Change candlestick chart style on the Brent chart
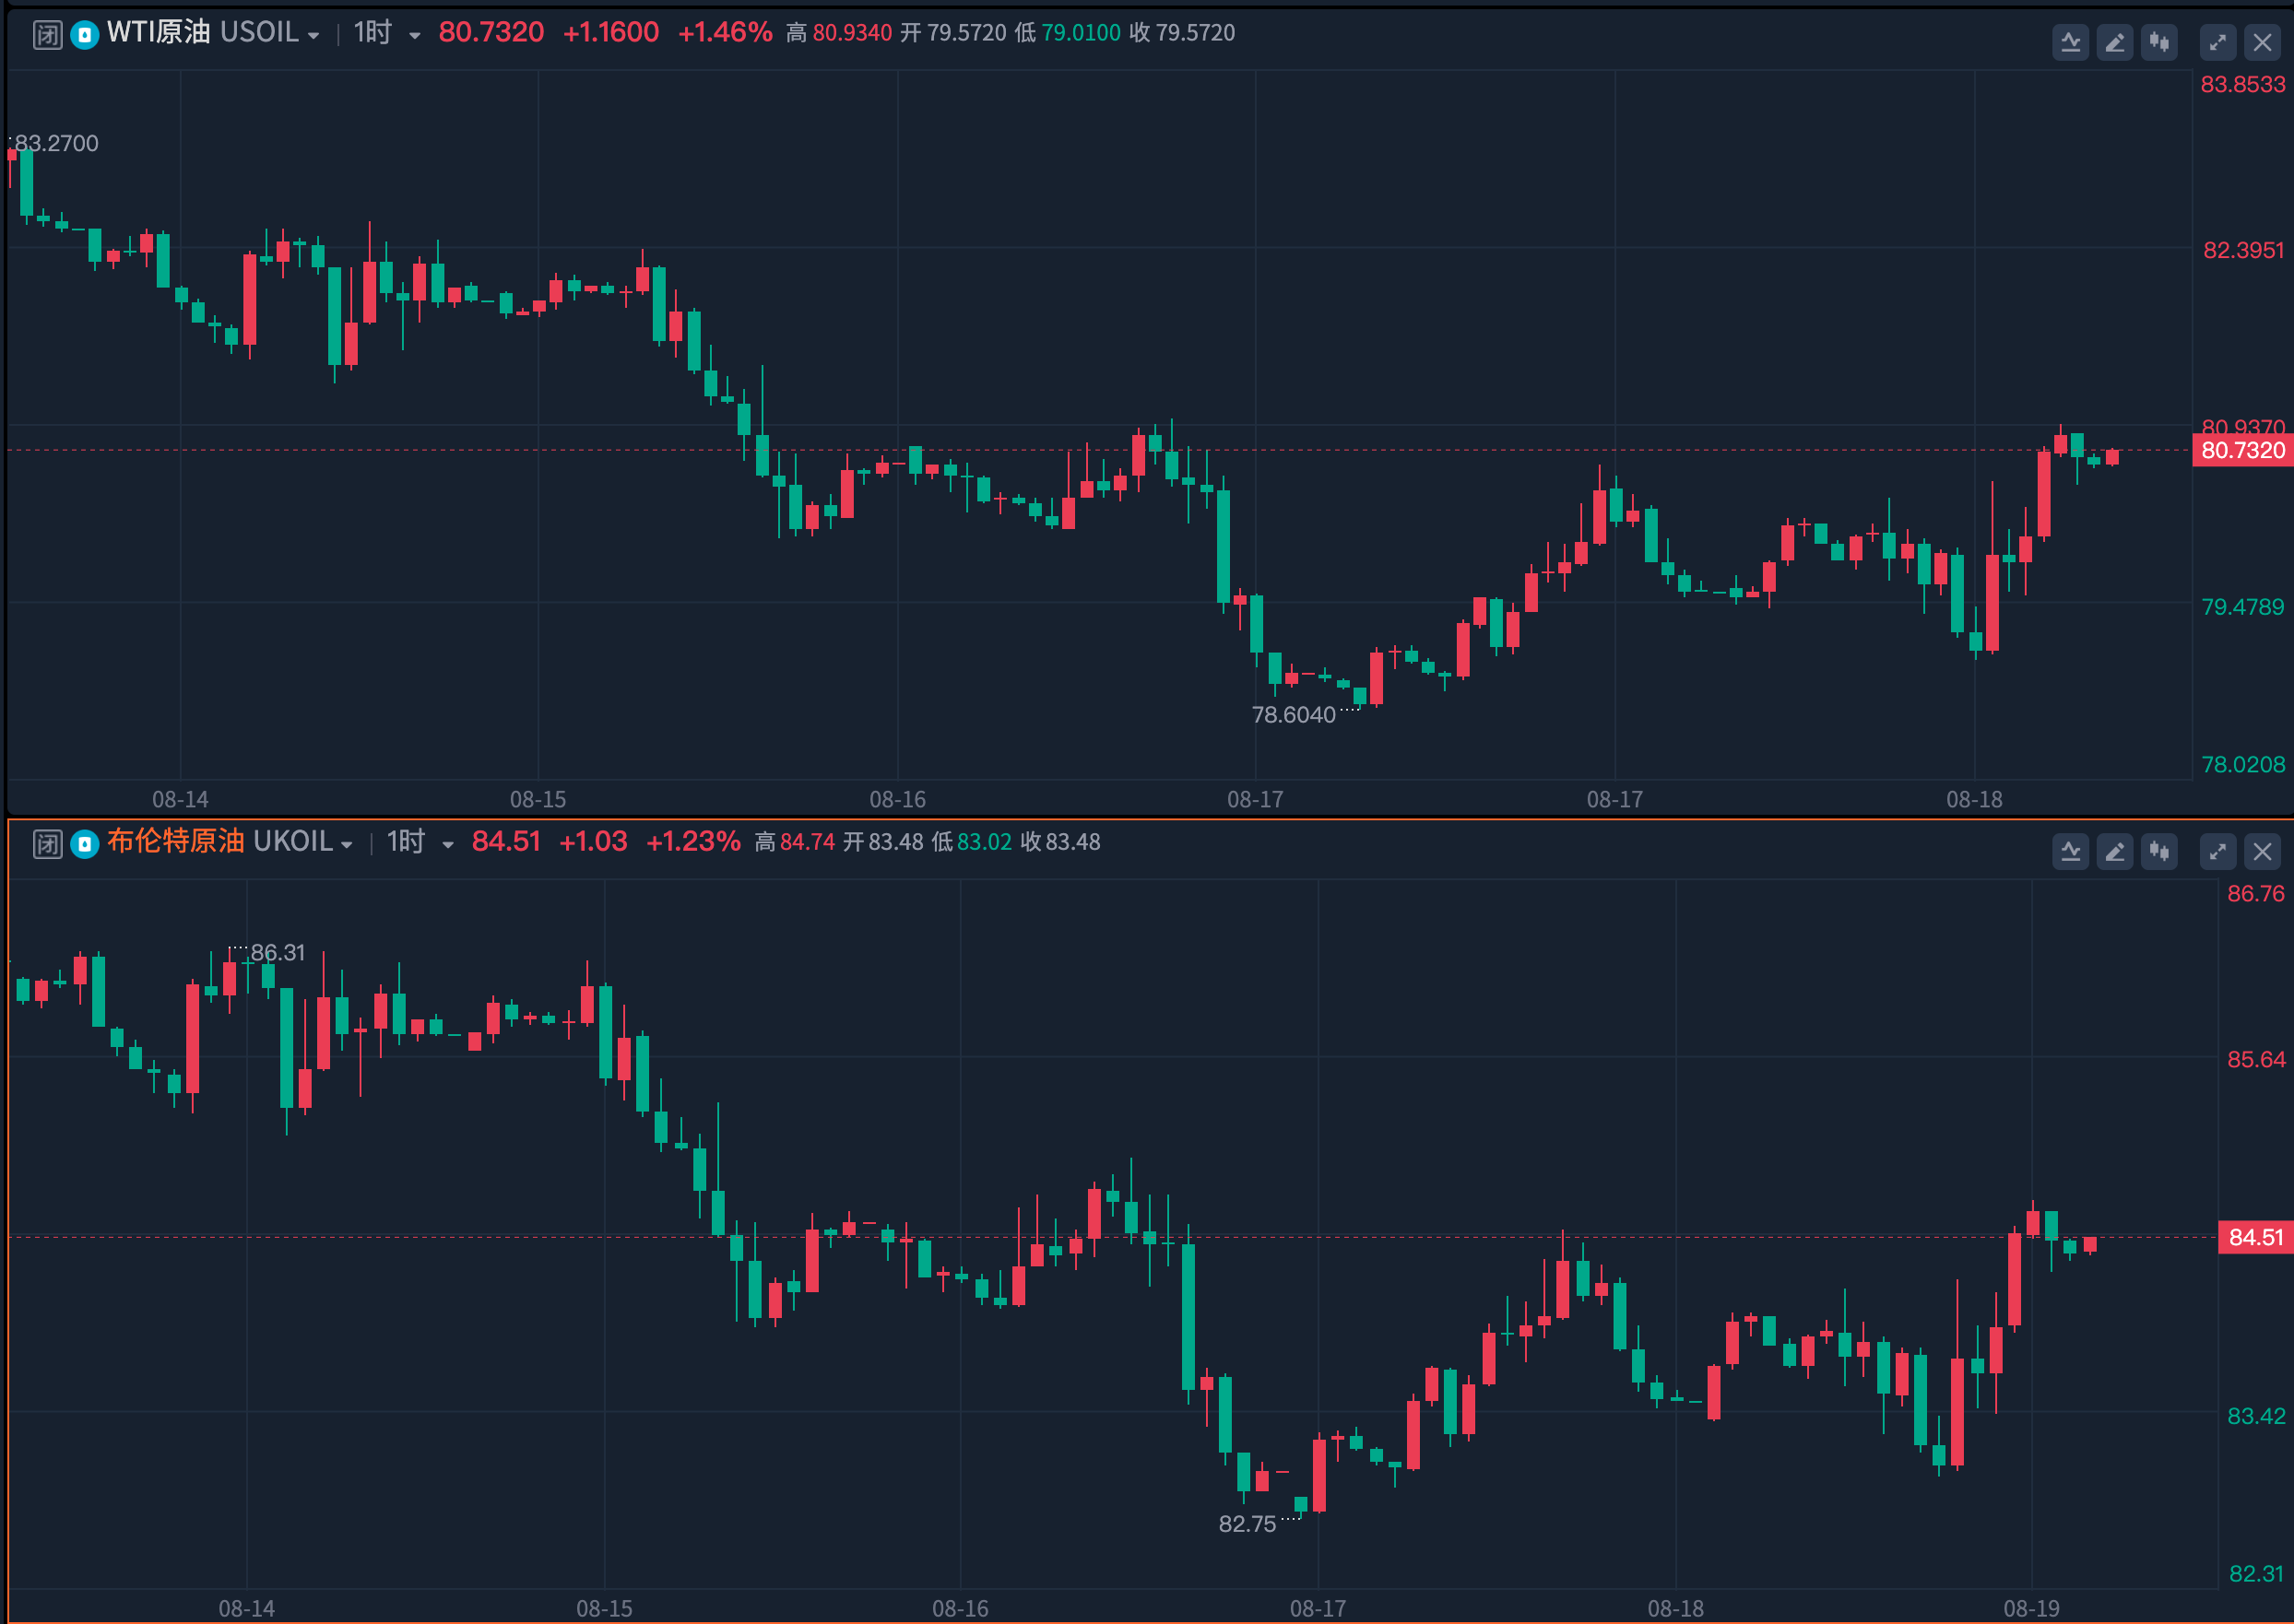Image resolution: width=2294 pixels, height=1624 pixels. [2159, 851]
